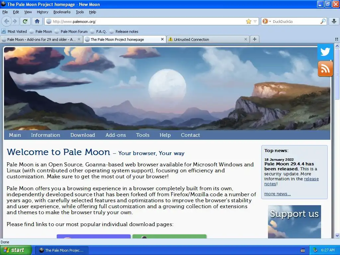Open the page Help navigation item

point(165,135)
